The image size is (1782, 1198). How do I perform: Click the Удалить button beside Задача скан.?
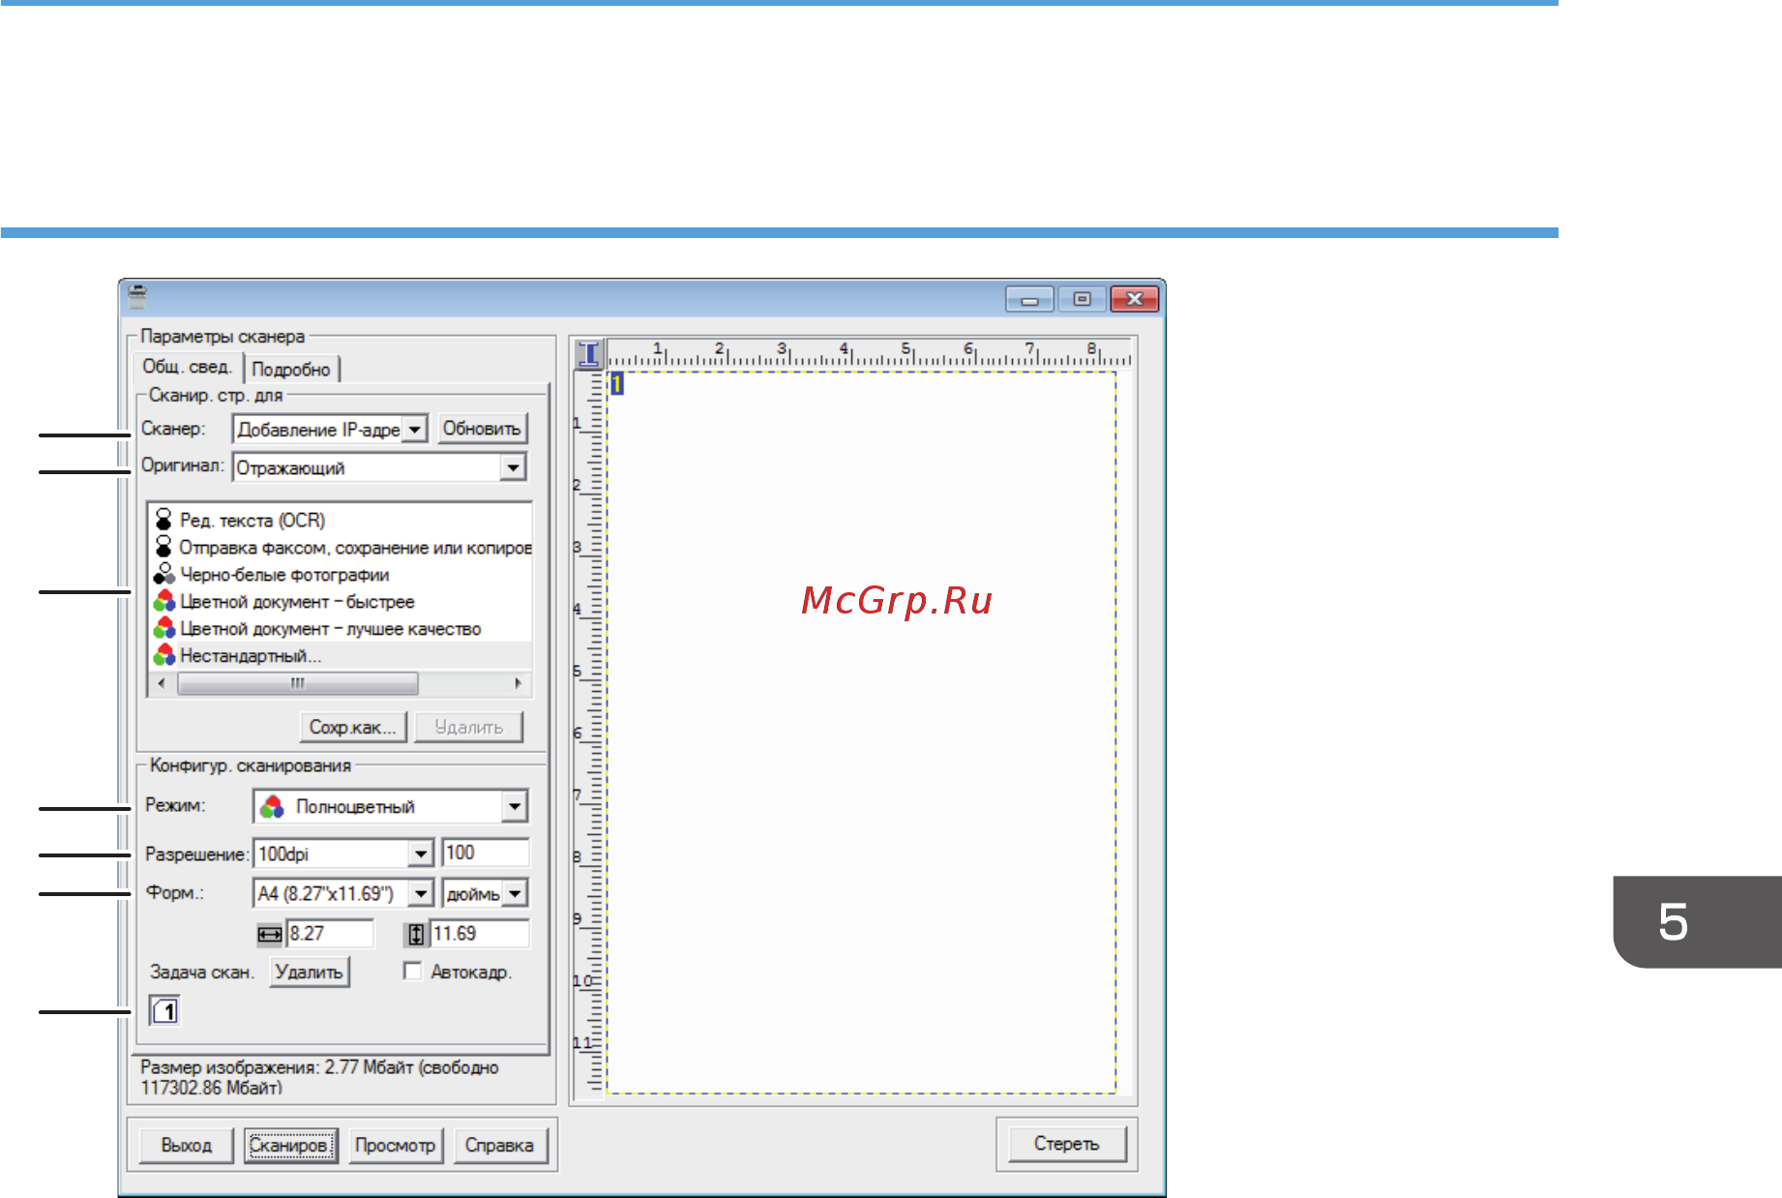(309, 972)
